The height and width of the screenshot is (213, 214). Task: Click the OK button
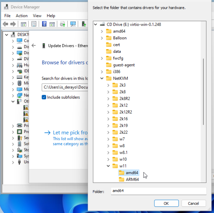click(x=166, y=203)
